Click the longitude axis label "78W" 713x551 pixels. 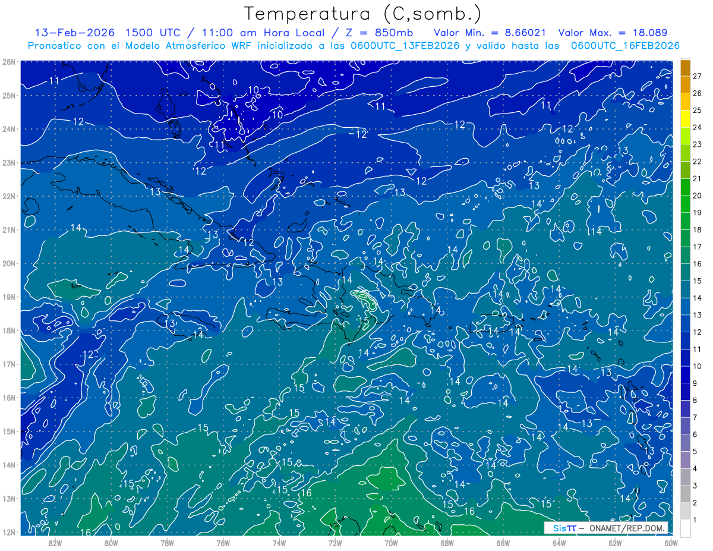167,543
